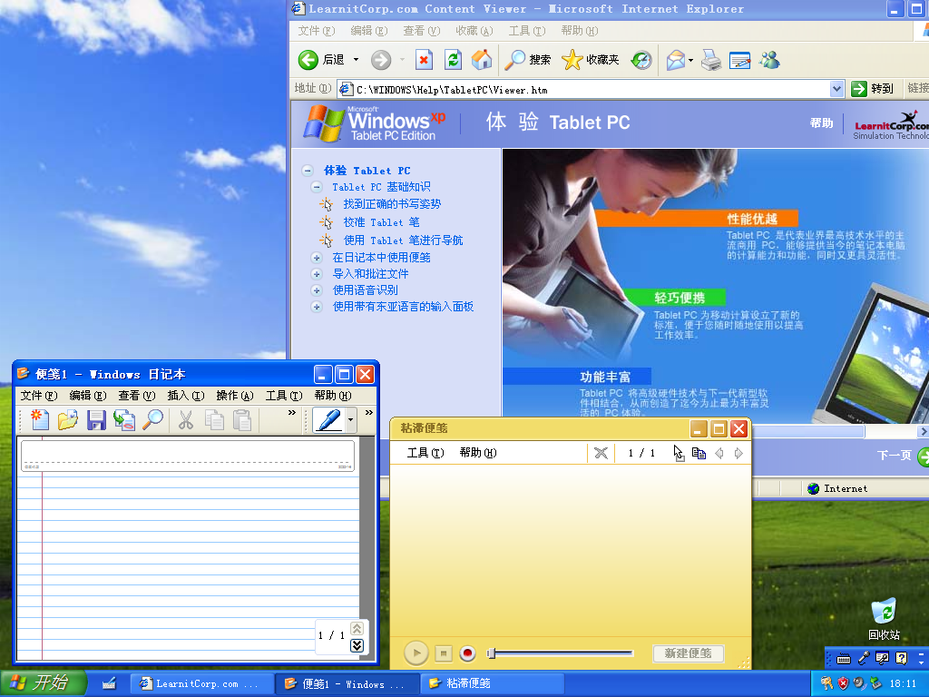
Task: Click the Home icon in Internet Explorer
Action: click(x=482, y=59)
